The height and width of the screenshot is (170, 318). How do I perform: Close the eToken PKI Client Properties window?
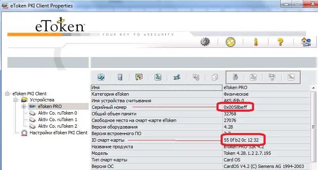pyautogui.click(x=312, y=4)
